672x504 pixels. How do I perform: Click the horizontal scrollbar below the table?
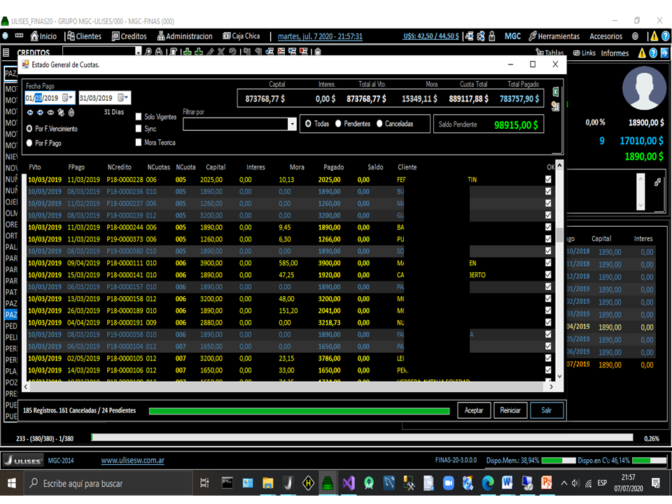click(x=280, y=386)
